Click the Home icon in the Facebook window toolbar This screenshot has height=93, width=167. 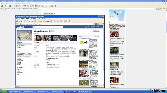[x=35, y=21]
